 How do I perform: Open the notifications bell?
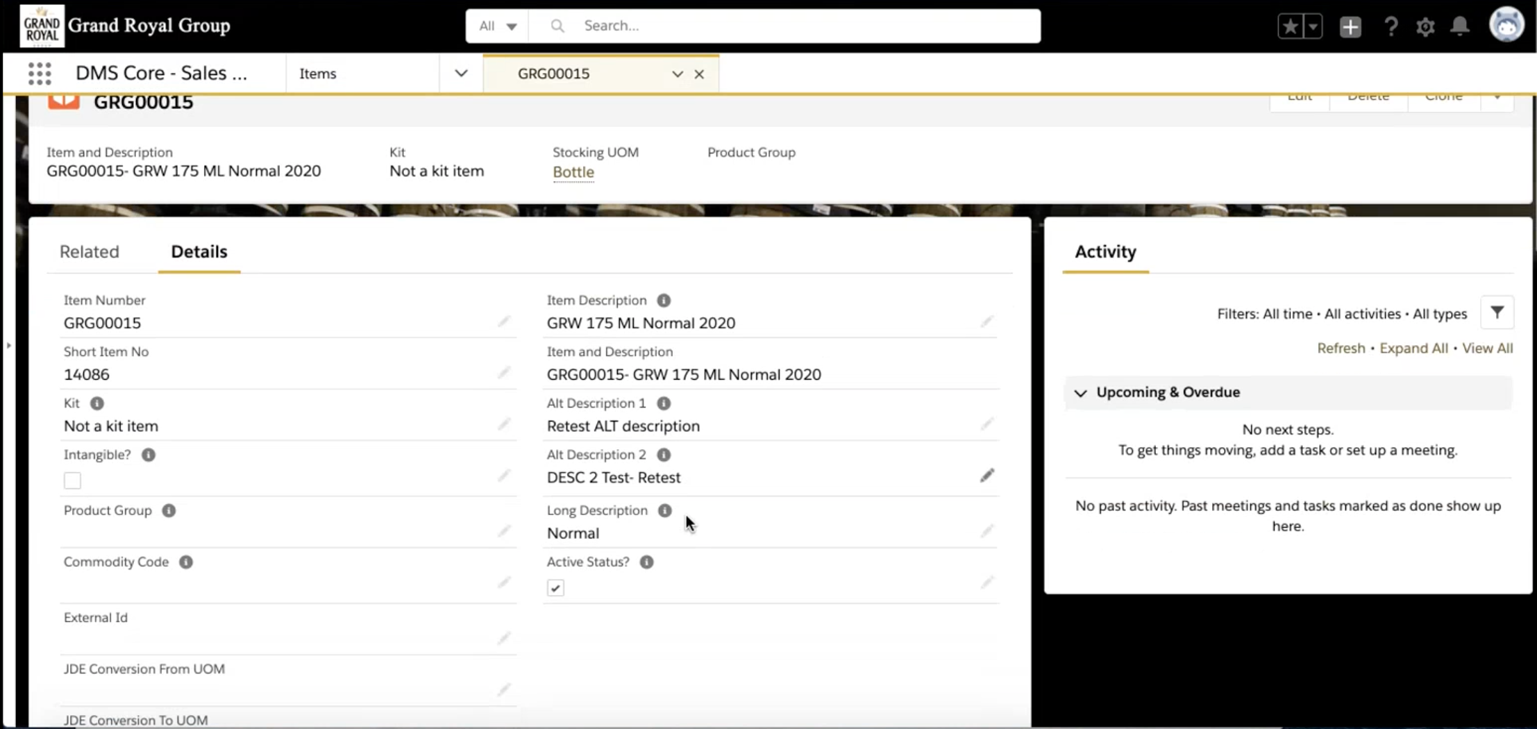coord(1460,26)
